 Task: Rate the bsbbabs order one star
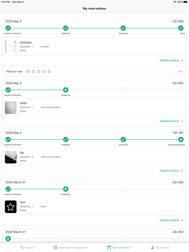tap(28, 71)
